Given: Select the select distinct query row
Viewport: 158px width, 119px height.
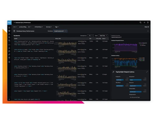Looking at the screenshot, I should [61, 52].
